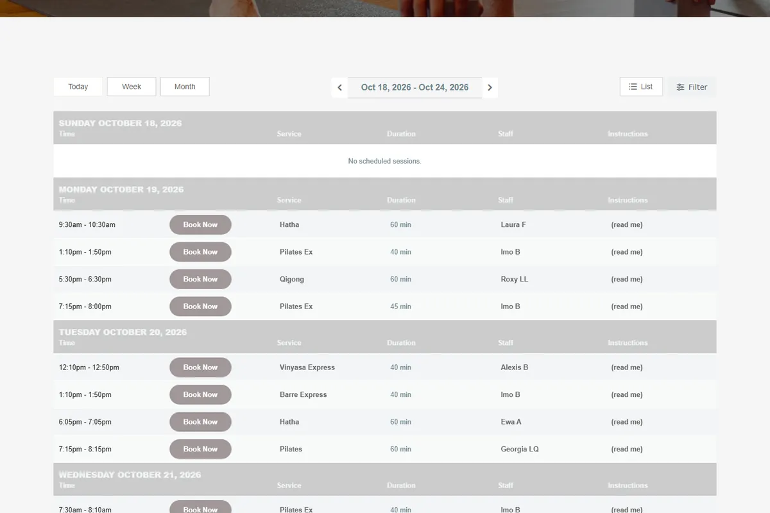The height and width of the screenshot is (513, 770).
Task: Click the 9:30am - 10:30am time slot
Action: click(x=87, y=225)
